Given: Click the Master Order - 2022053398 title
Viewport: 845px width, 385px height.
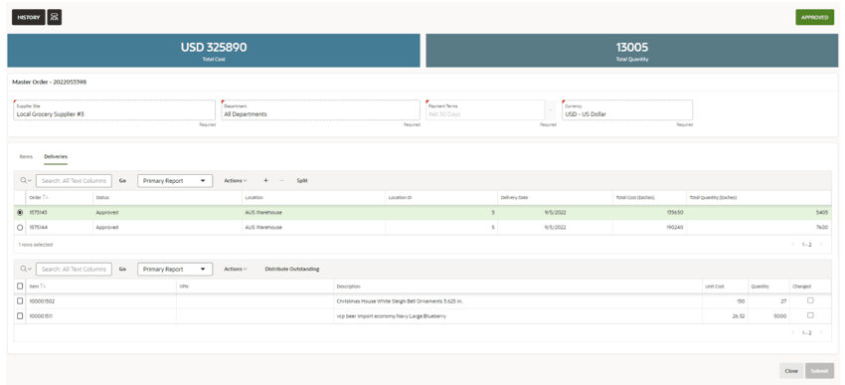Looking at the screenshot, I should [x=49, y=83].
